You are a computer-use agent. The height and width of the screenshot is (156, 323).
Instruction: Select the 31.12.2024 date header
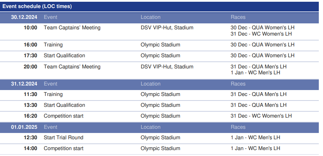click(x=24, y=84)
